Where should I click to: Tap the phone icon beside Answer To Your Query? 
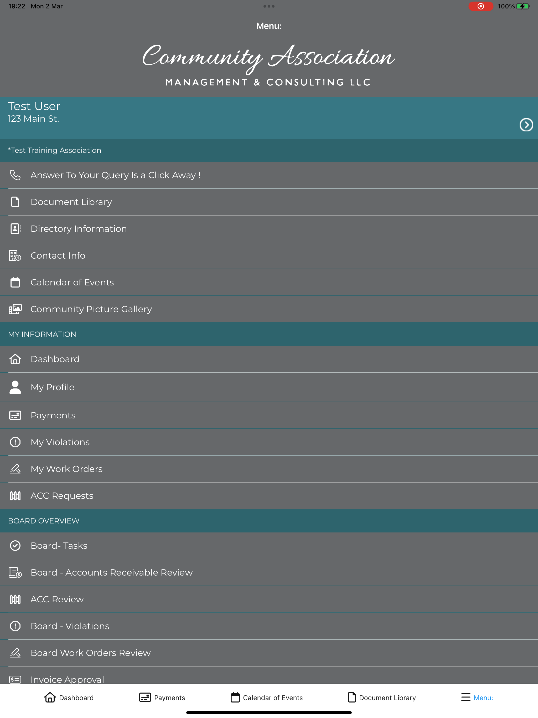pyautogui.click(x=15, y=175)
